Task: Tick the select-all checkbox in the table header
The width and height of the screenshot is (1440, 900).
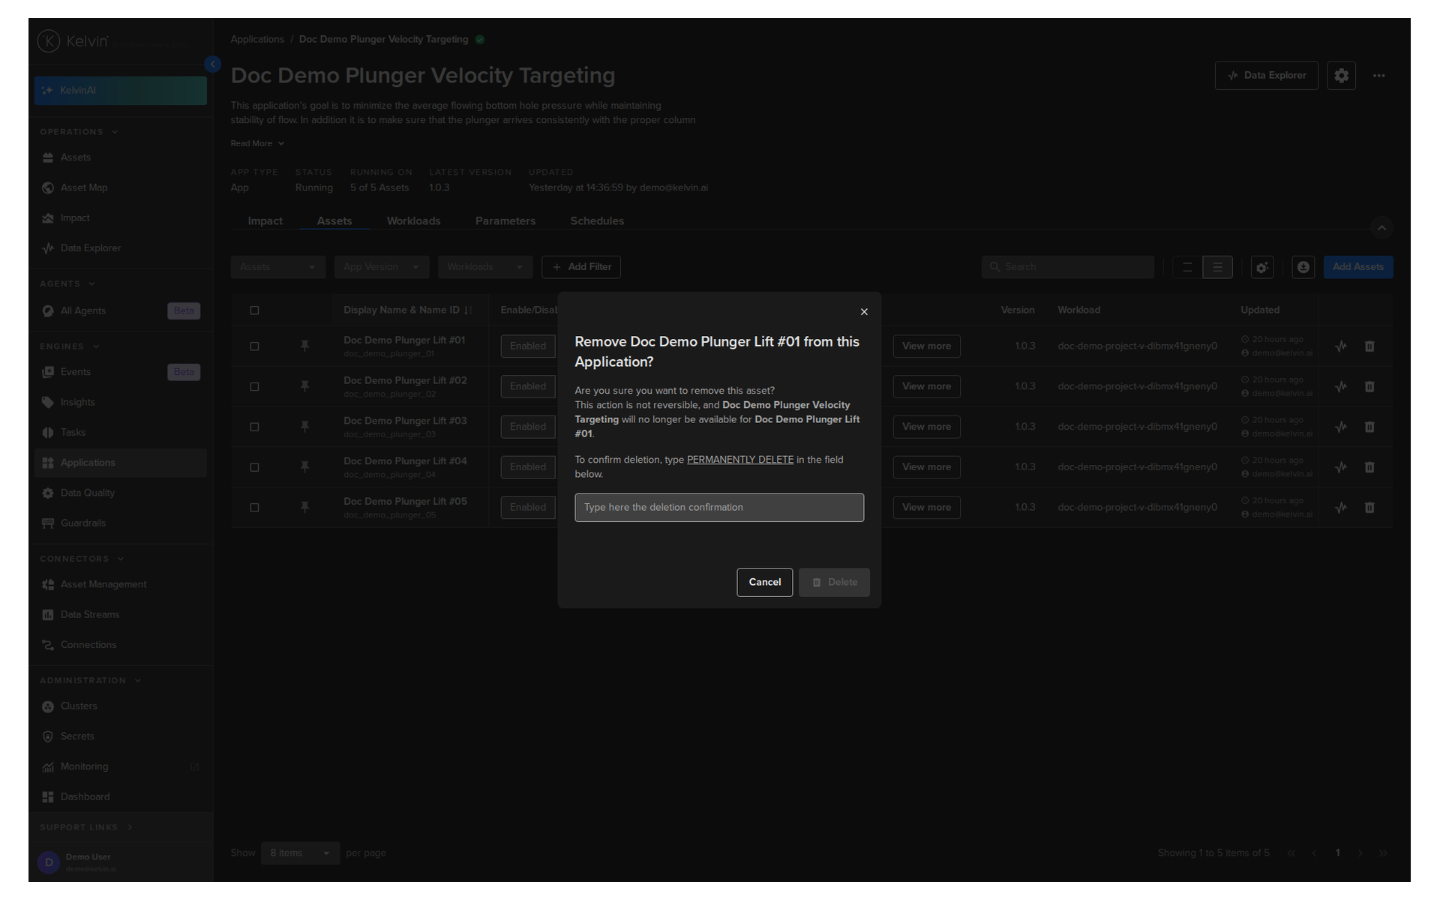Action: pos(254,310)
